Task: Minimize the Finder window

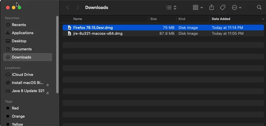Action: tap(14, 8)
